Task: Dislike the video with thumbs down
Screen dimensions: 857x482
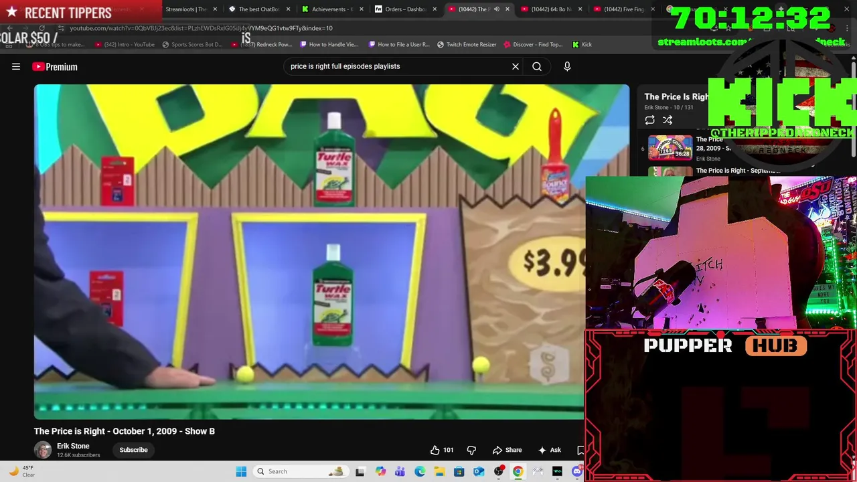Action: [471, 450]
